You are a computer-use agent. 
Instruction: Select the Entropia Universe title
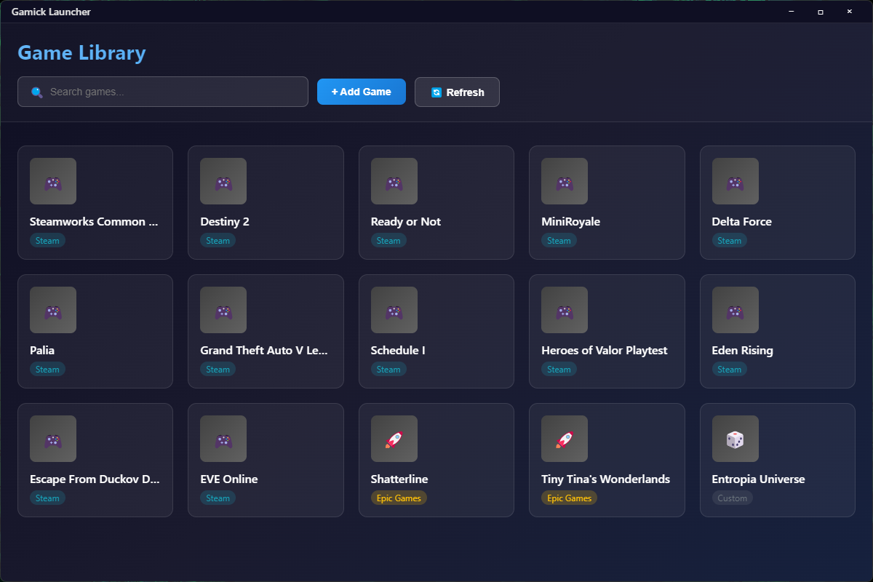[x=759, y=479]
